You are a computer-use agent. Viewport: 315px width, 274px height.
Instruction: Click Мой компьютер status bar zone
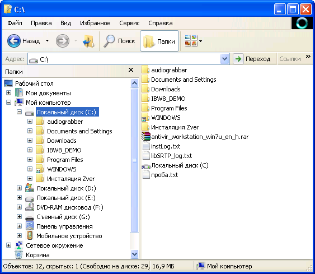point(224,266)
